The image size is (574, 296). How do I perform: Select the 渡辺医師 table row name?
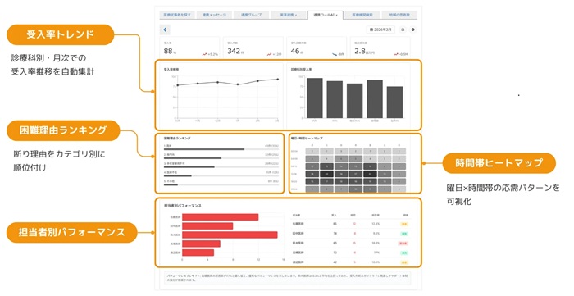[x=298, y=262]
